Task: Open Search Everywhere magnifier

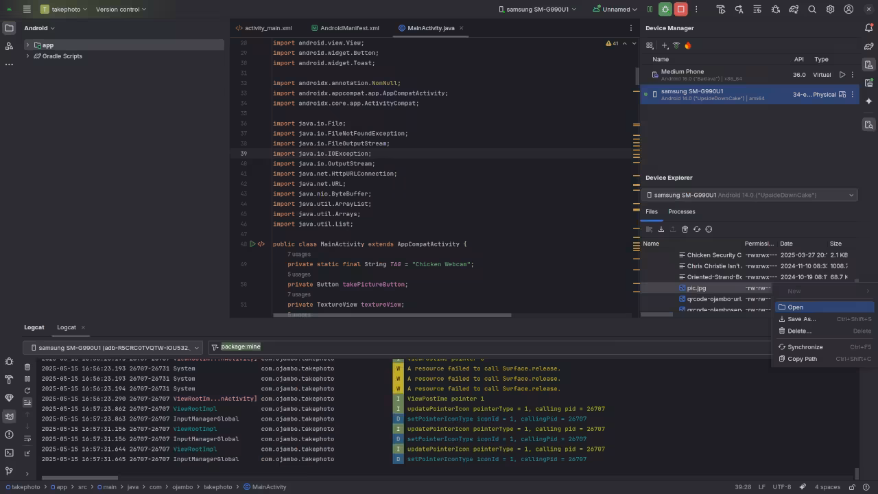Action: click(x=812, y=10)
